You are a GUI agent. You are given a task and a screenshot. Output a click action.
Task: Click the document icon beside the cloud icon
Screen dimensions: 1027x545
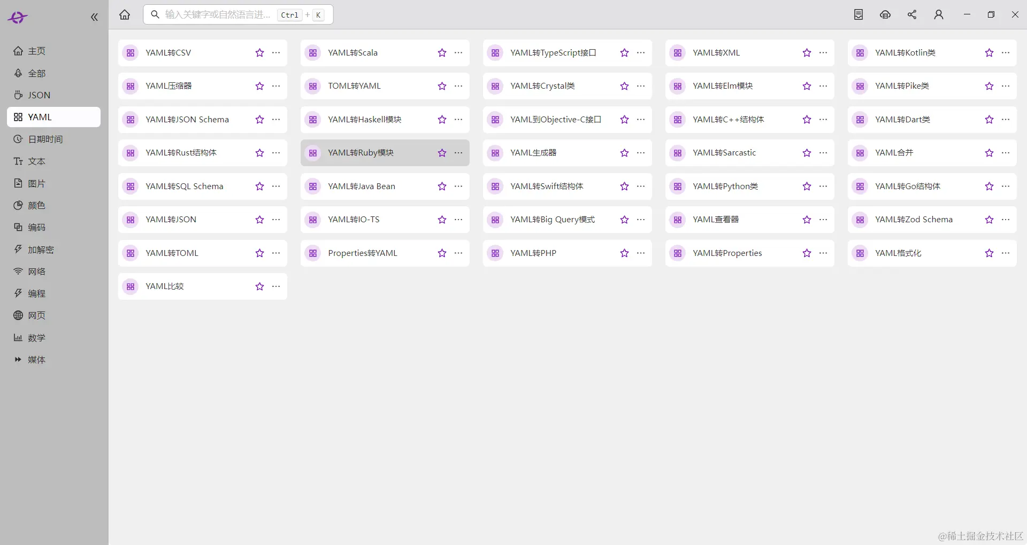coord(859,14)
